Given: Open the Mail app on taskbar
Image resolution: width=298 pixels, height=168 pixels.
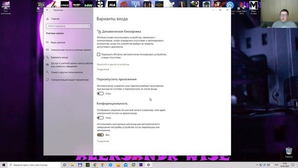Looking at the screenshot, I should tap(126, 165).
